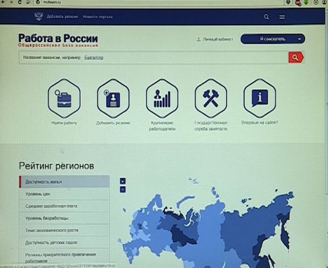Click the 'Крупнейшие работодатели' label
The width and height of the screenshot is (328, 268).
(x=162, y=126)
